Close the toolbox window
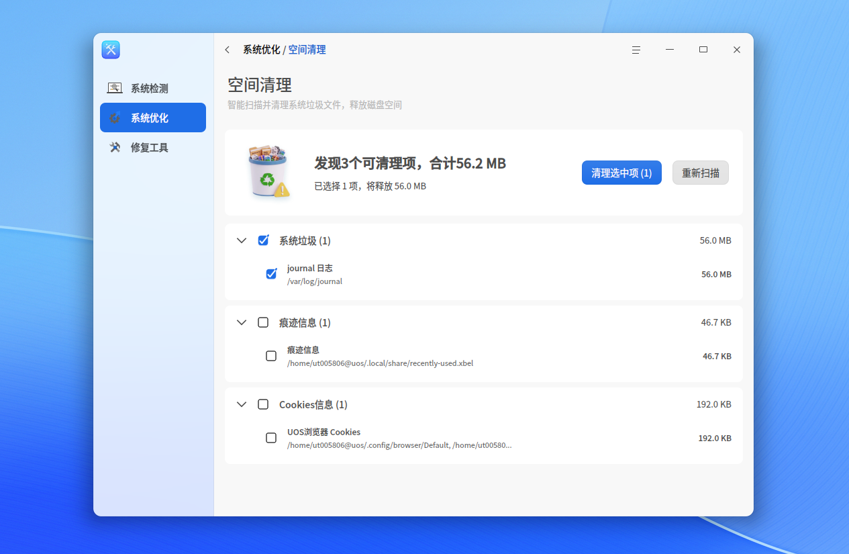This screenshot has height=554, width=849. [737, 50]
